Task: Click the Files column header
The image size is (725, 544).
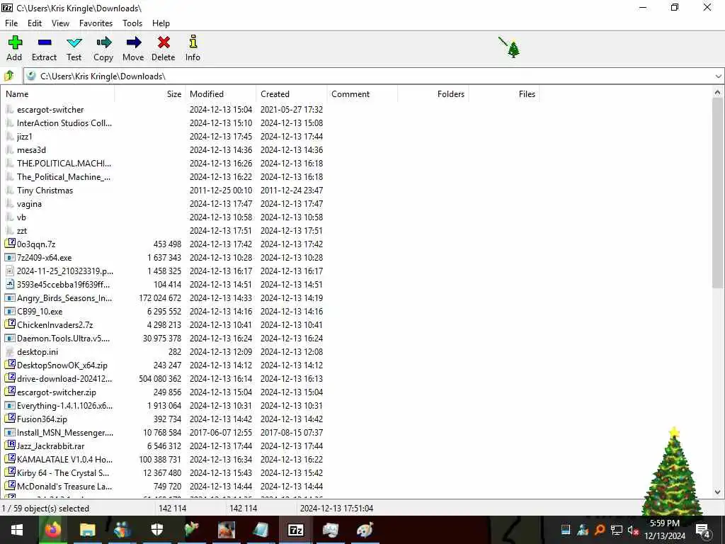Action: [x=503, y=94]
